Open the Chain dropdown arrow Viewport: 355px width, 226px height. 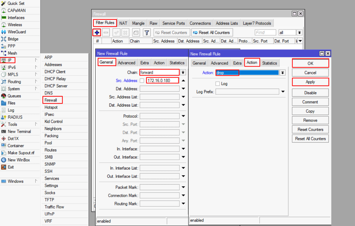point(183,73)
